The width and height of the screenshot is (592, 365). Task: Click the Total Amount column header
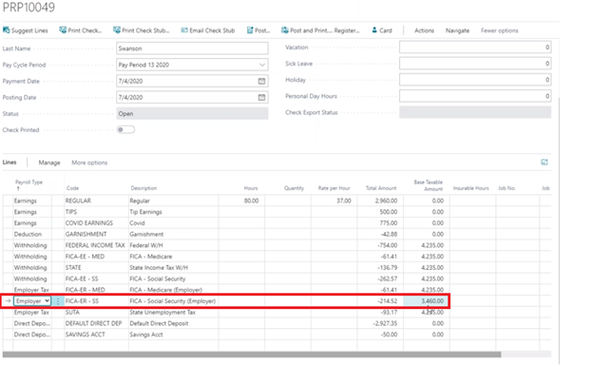point(381,188)
